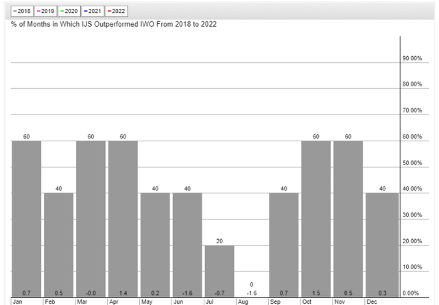Viewport: 439px width, 305px height.
Task: Click the Nov axis label
Action: pyautogui.click(x=340, y=302)
